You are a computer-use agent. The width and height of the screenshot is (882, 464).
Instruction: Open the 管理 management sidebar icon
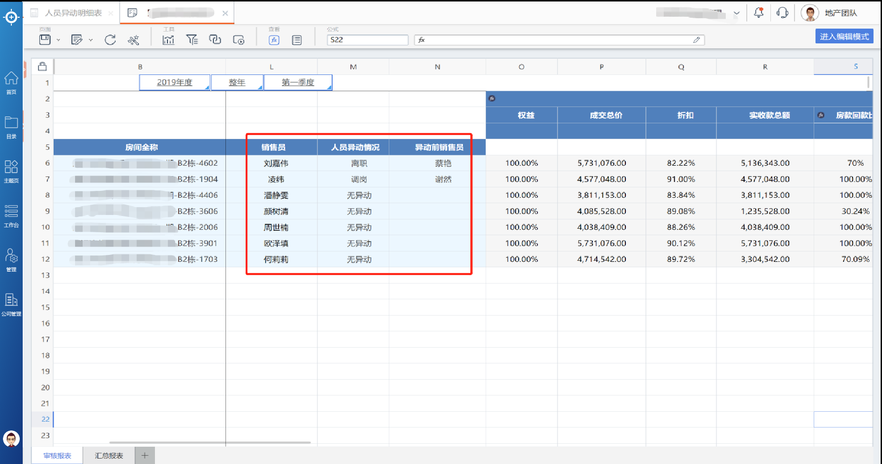point(11,260)
